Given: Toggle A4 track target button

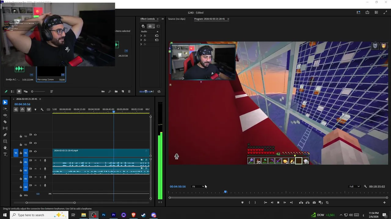Looking at the screenshot, I should click(x=26, y=187).
